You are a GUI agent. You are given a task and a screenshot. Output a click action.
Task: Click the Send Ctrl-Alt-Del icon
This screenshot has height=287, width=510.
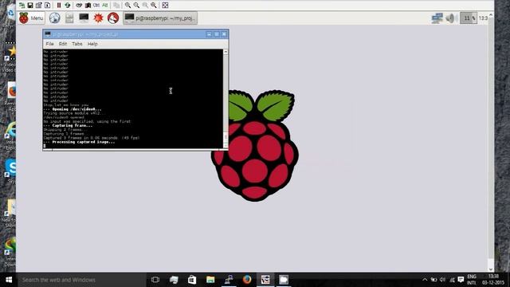coord(79,6)
